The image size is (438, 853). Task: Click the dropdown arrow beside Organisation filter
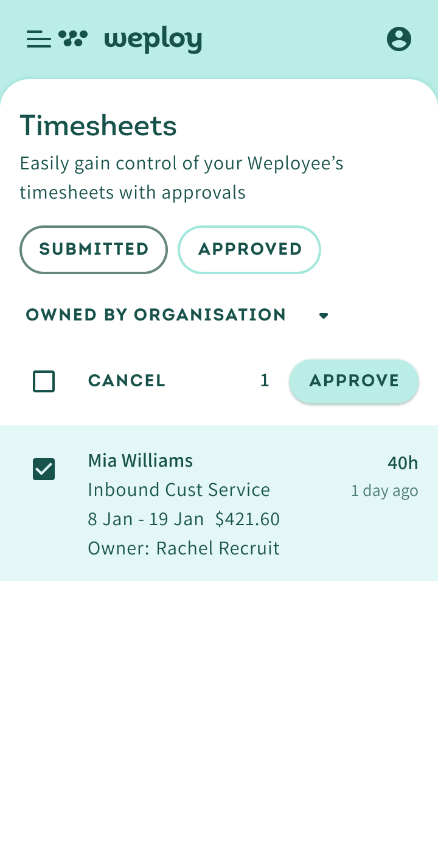click(324, 316)
